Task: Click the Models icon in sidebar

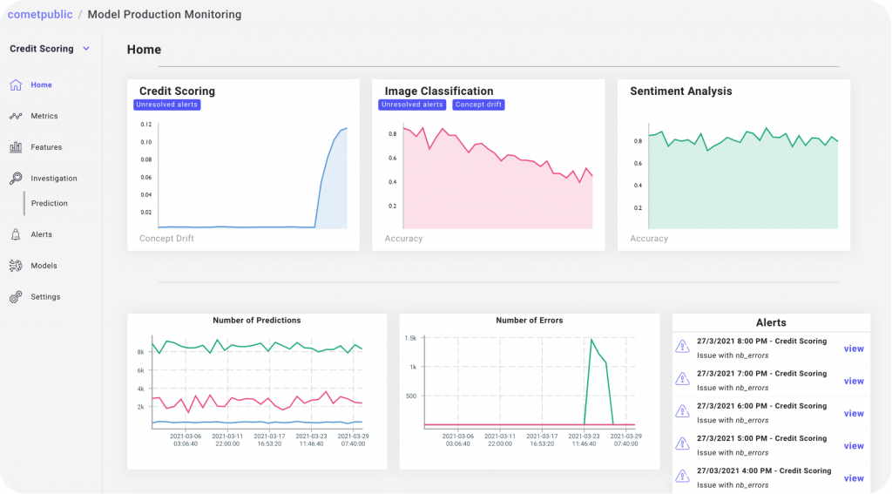Action: 16,266
